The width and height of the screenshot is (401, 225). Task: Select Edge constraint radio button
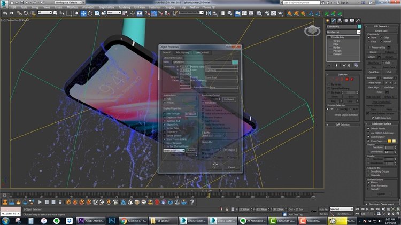pos(382,37)
